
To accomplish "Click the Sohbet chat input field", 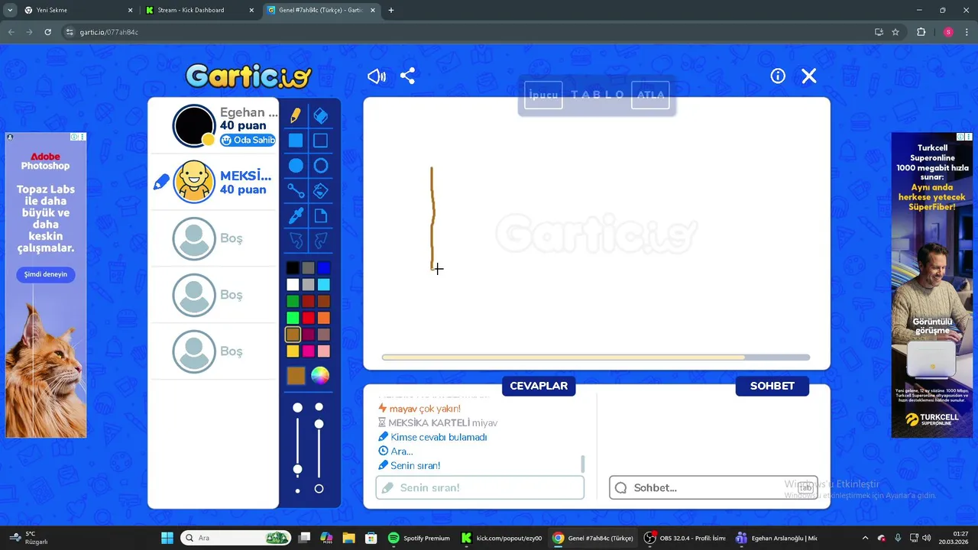I will coord(713,487).
